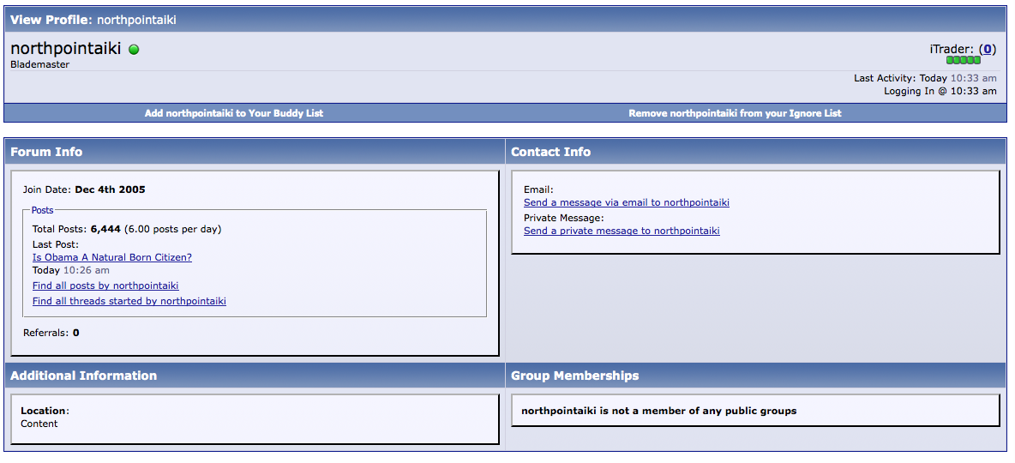Select the Additional Information header

coord(83,376)
